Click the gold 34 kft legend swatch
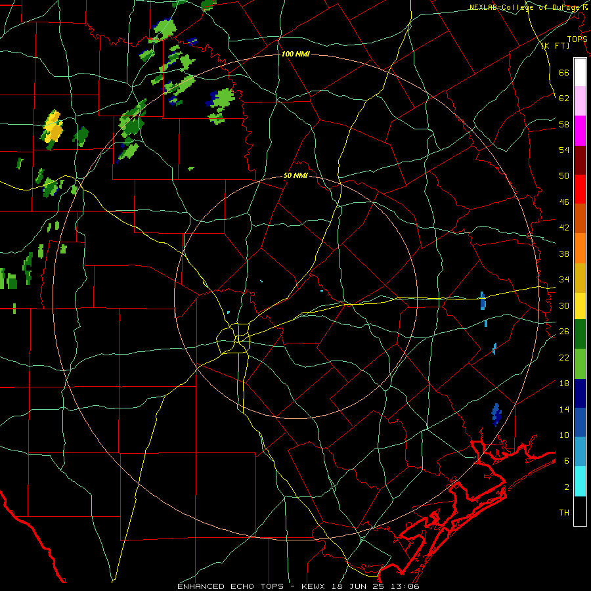 tap(580, 278)
